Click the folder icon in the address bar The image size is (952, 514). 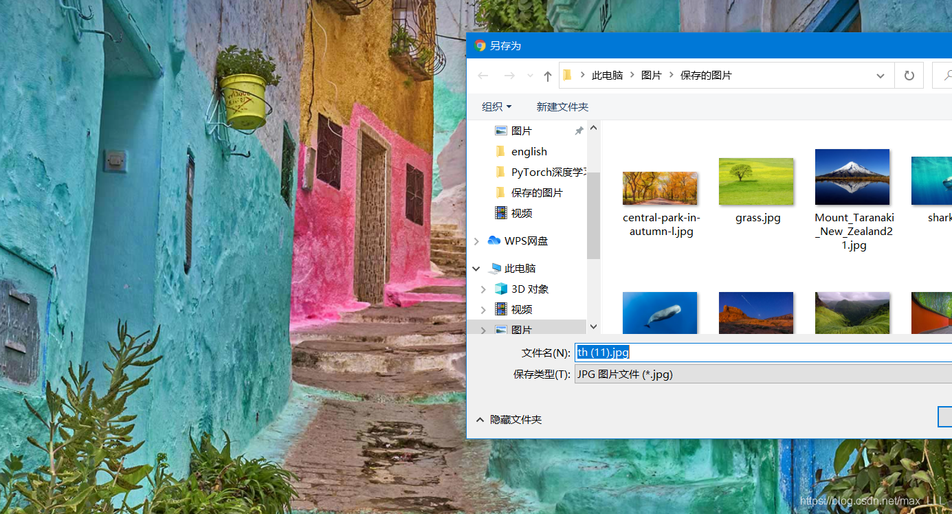pos(568,75)
